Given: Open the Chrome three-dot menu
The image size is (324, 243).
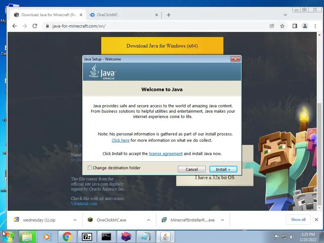Looking at the screenshot, I should click(315, 26).
